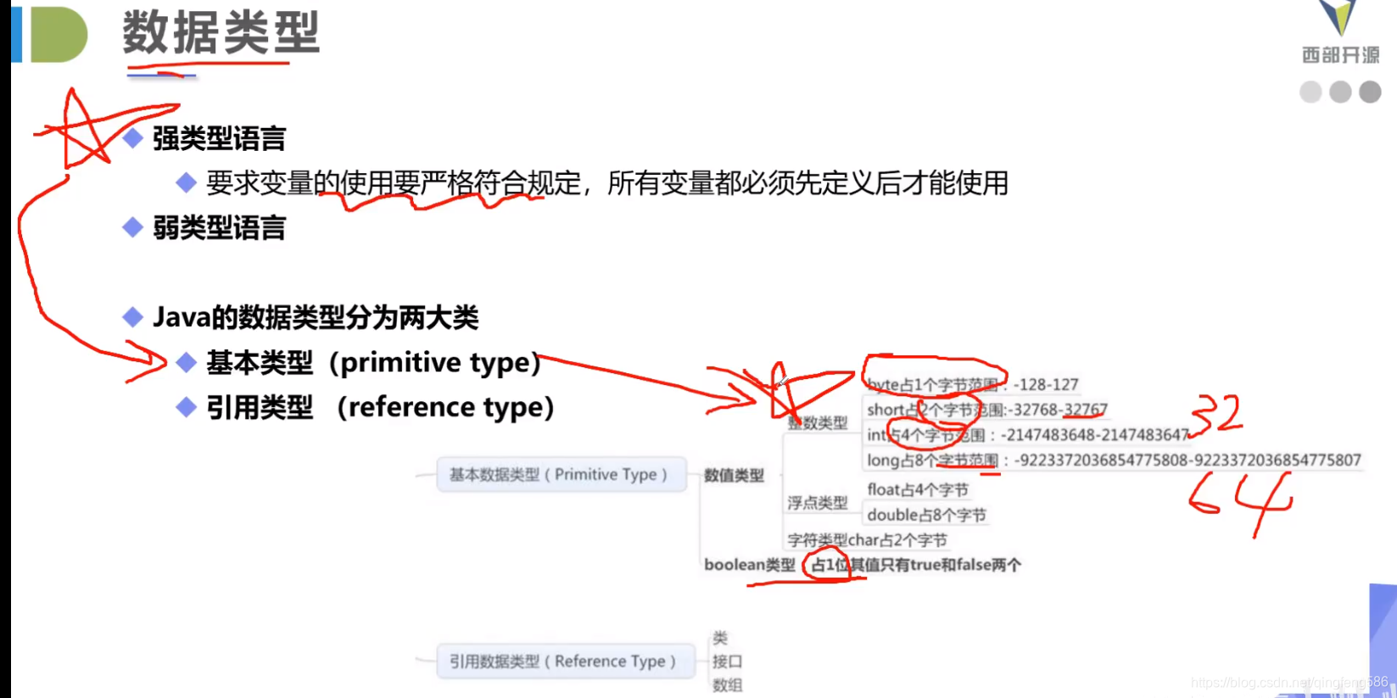
Task: Select the 引用数据类型 ( Reference Type ) node
Action: click(566, 661)
